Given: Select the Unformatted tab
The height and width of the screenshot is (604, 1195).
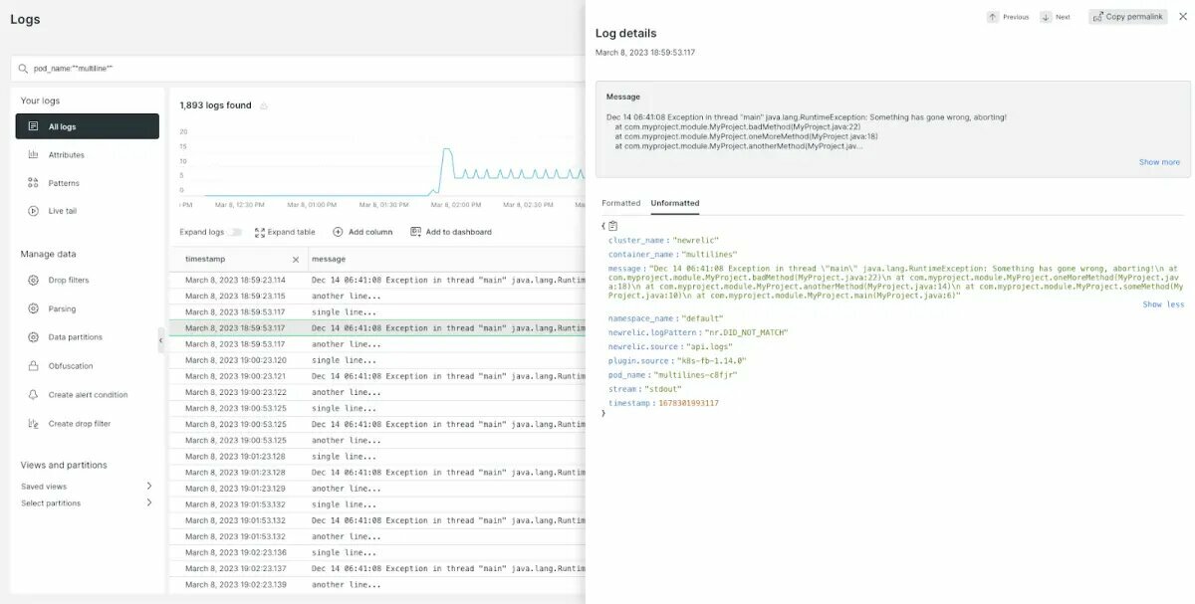Looking at the screenshot, I should (x=675, y=203).
